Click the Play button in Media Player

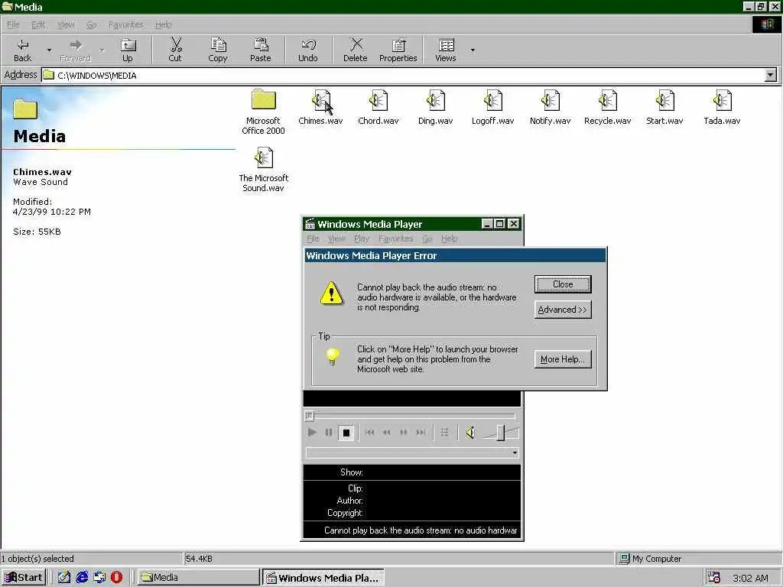pyautogui.click(x=312, y=433)
